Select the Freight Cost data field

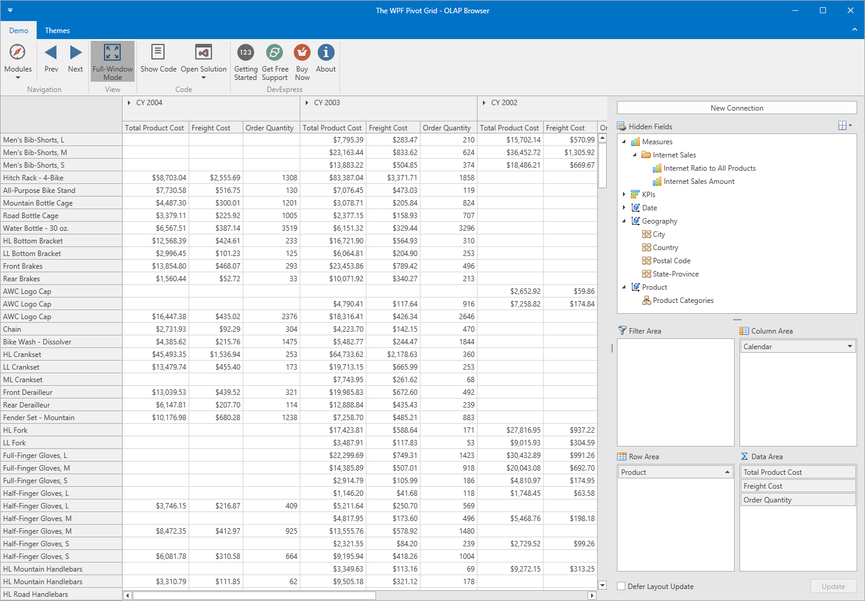797,486
